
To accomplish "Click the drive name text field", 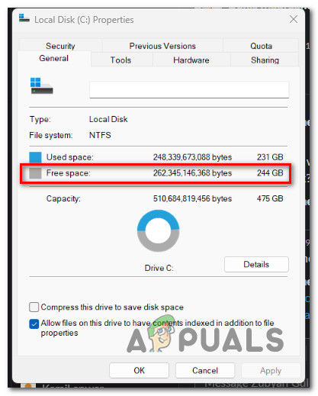I will [x=189, y=89].
